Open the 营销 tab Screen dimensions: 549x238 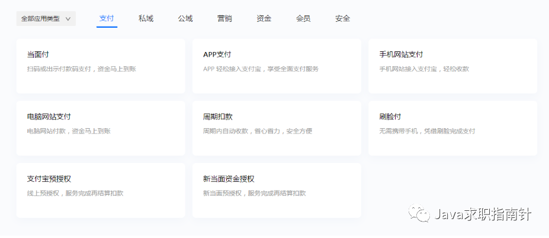(224, 18)
